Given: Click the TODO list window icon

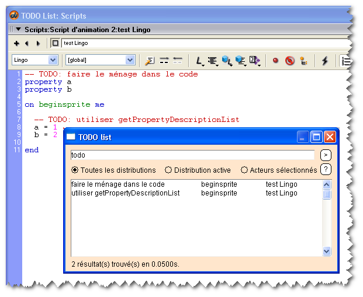Looking at the screenshot, I should point(71,137).
